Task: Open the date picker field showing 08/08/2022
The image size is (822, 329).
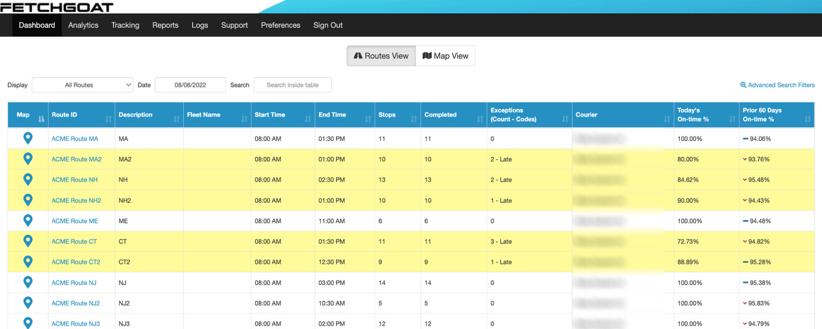Action: point(190,85)
